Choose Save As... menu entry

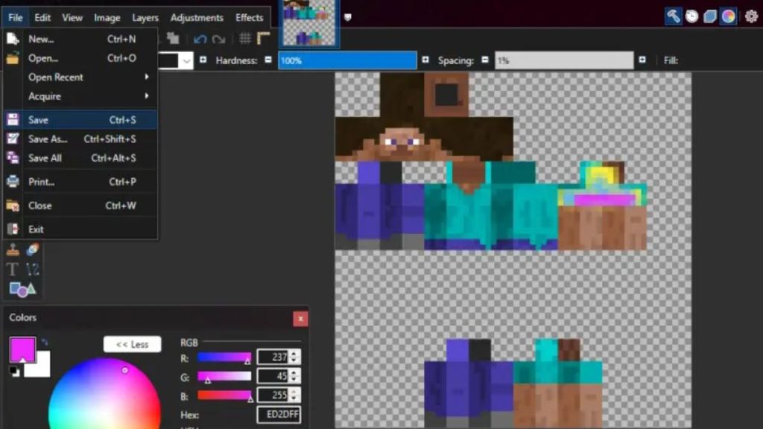[80, 139]
